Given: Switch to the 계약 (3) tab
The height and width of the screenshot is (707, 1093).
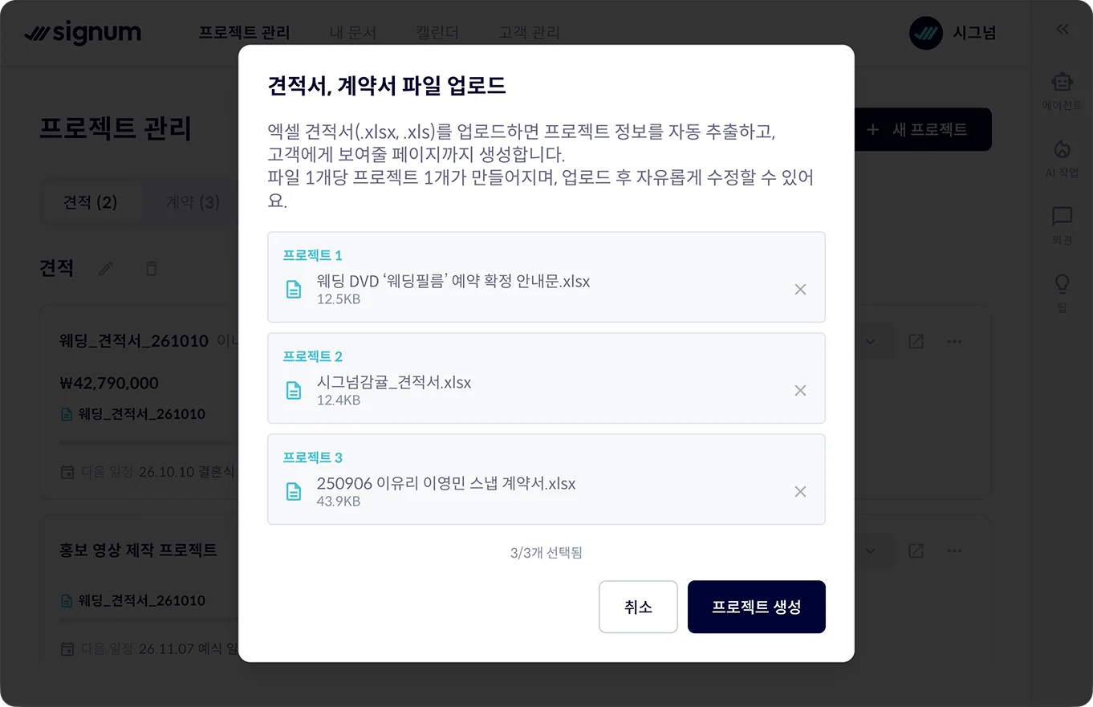Looking at the screenshot, I should click(x=193, y=203).
